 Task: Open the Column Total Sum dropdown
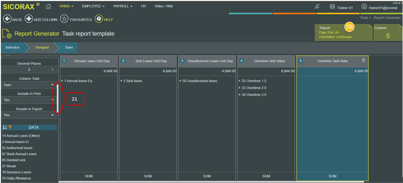click(x=29, y=85)
